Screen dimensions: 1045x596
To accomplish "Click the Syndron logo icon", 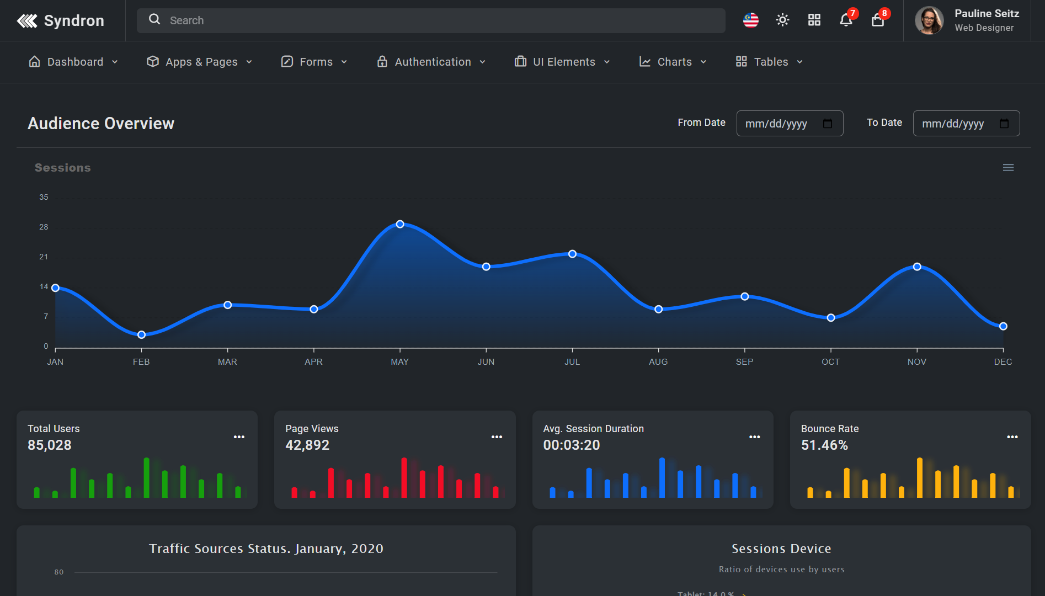I will pos(27,20).
